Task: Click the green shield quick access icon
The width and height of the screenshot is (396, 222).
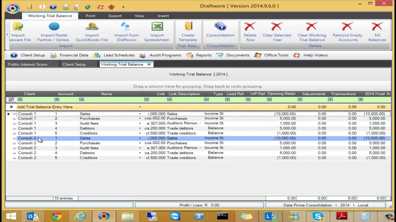Action: click(x=87, y=6)
